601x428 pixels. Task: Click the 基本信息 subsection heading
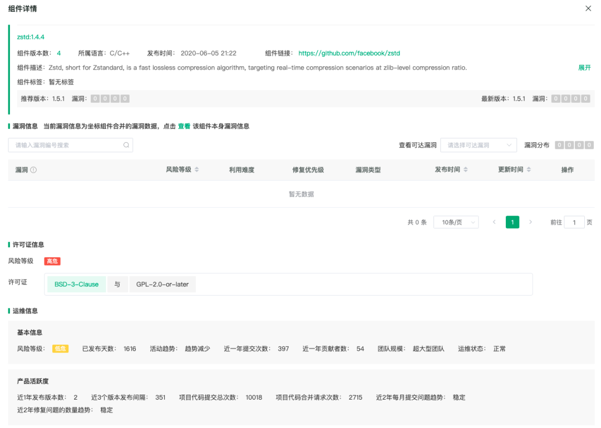pos(29,333)
